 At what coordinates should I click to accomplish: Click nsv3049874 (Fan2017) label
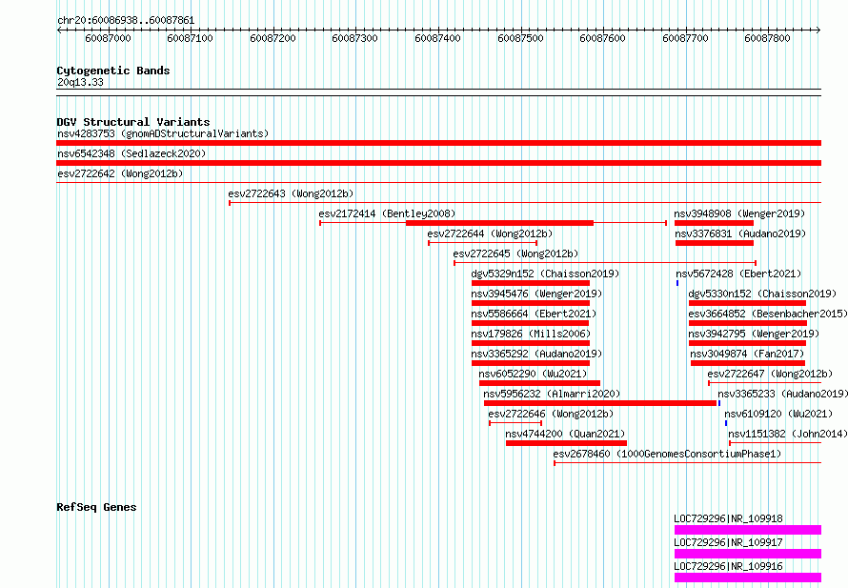coord(747,354)
